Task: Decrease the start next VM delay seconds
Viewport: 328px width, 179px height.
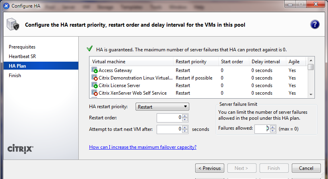Action: coord(185,131)
